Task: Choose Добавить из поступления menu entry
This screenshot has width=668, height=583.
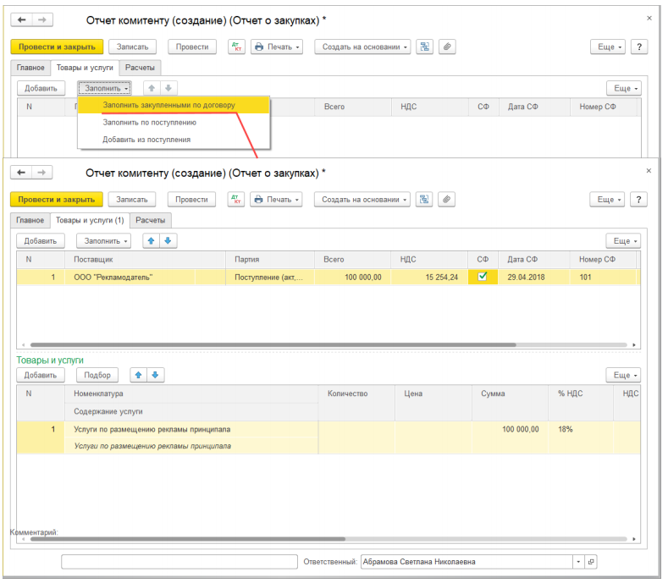Action: (146, 140)
